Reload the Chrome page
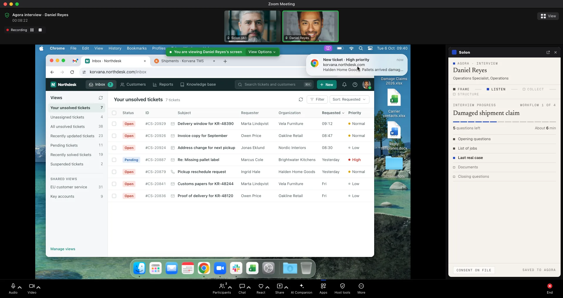 click(x=72, y=72)
